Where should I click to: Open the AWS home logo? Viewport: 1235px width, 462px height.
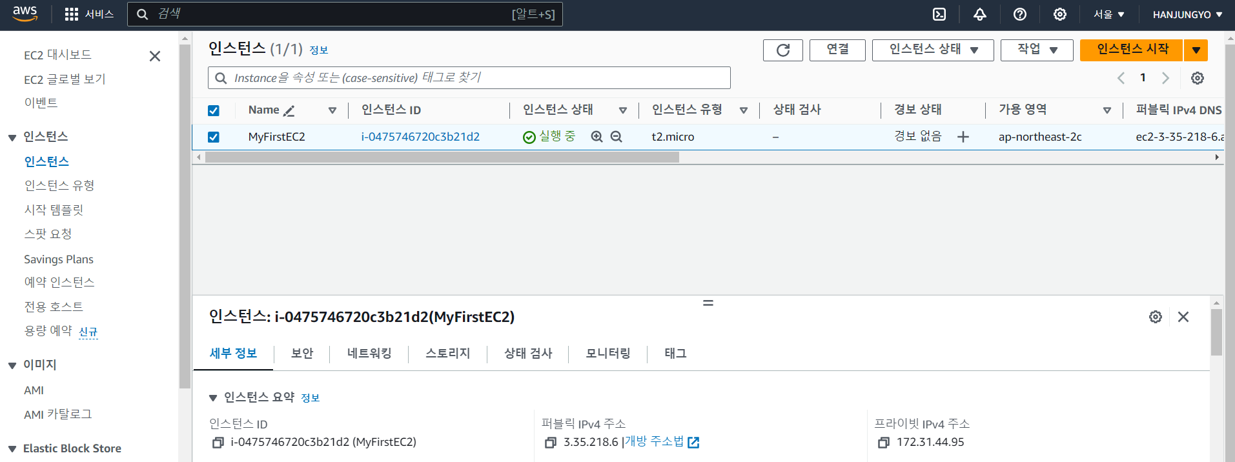pyautogui.click(x=25, y=14)
